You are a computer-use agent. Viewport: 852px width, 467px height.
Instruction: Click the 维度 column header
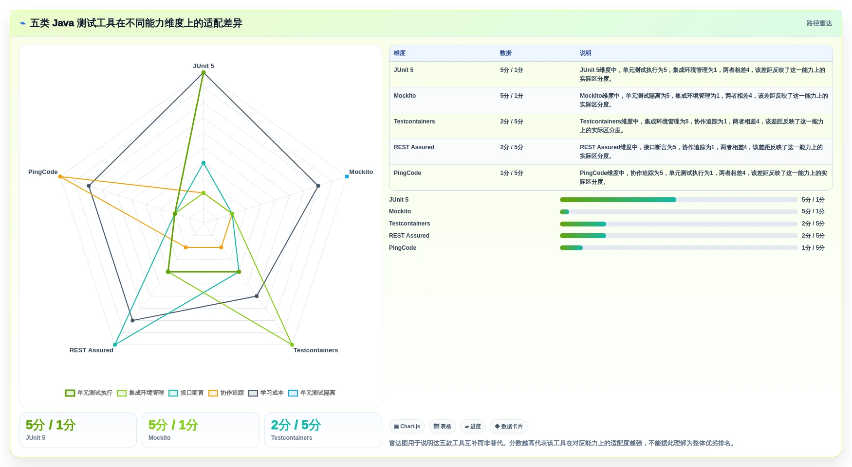pos(400,53)
